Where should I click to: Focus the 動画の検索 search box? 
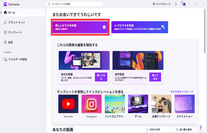[159, 129]
